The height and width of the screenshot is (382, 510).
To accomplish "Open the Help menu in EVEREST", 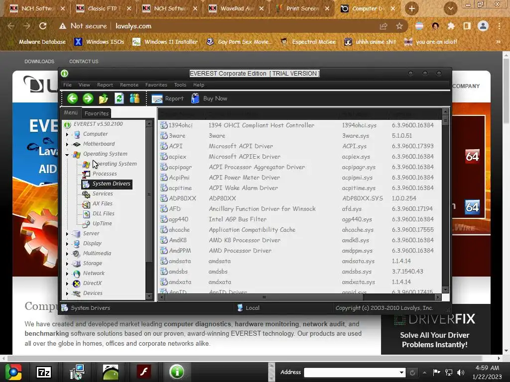I will (x=198, y=85).
